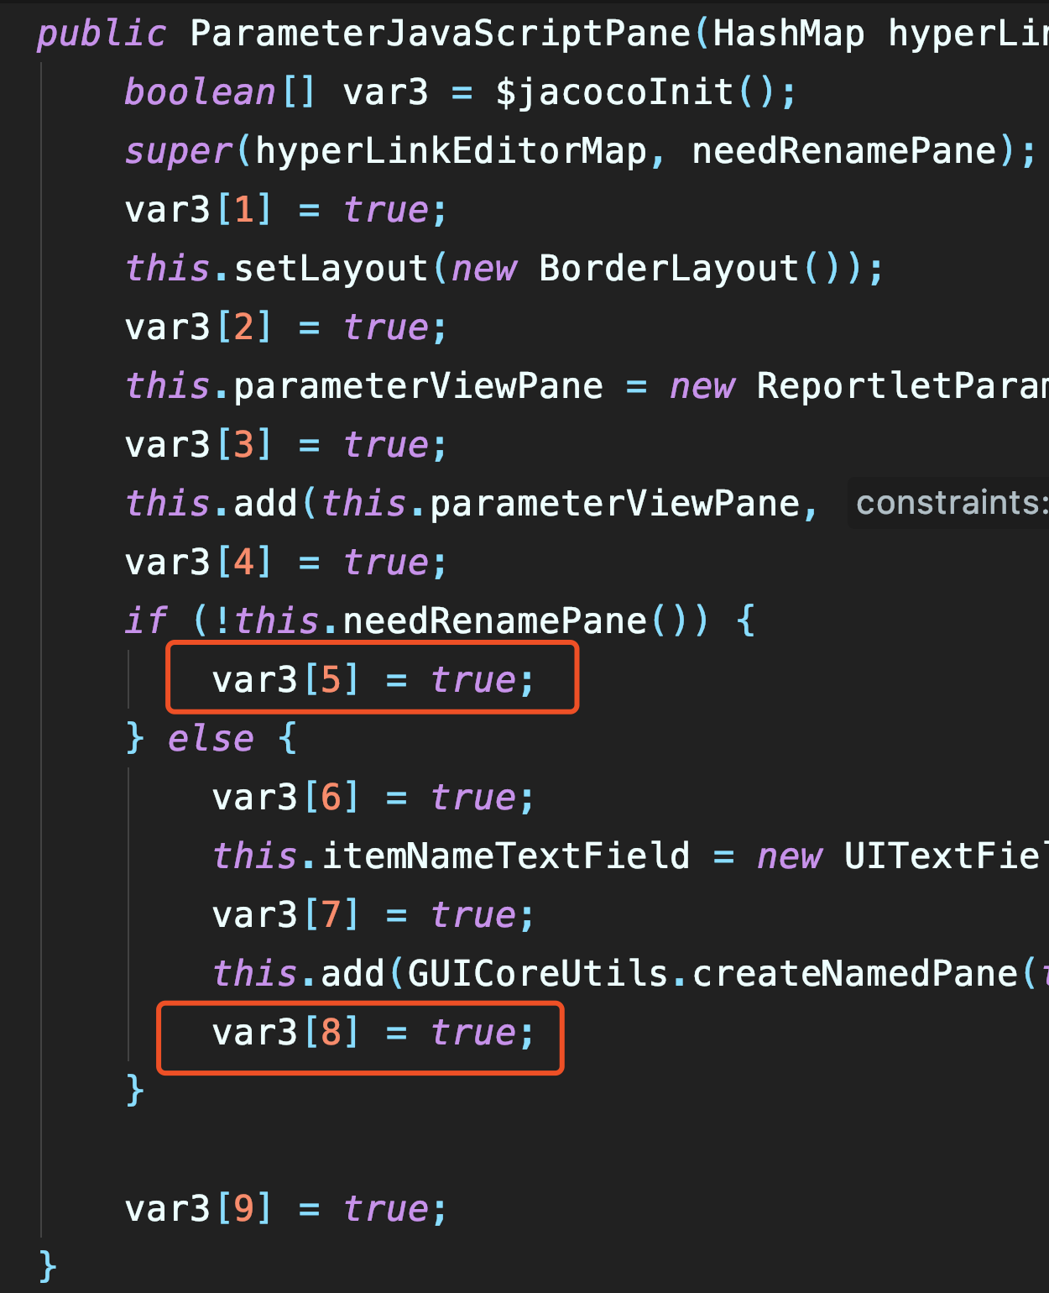Click the closing brace of the else block
Image resolution: width=1049 pixels, height=1293 pixels.
[x=135, y=1091]
